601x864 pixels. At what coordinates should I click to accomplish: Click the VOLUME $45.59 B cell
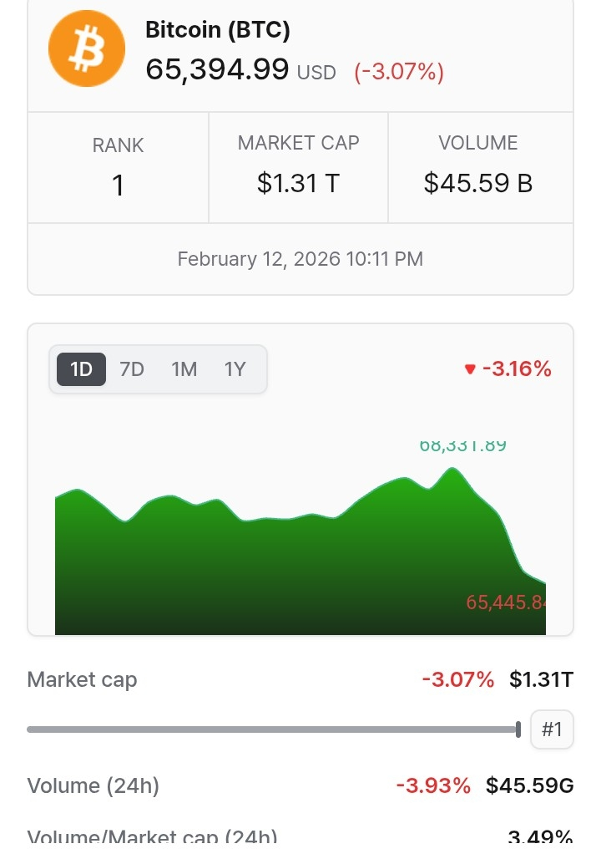(478, 167)
